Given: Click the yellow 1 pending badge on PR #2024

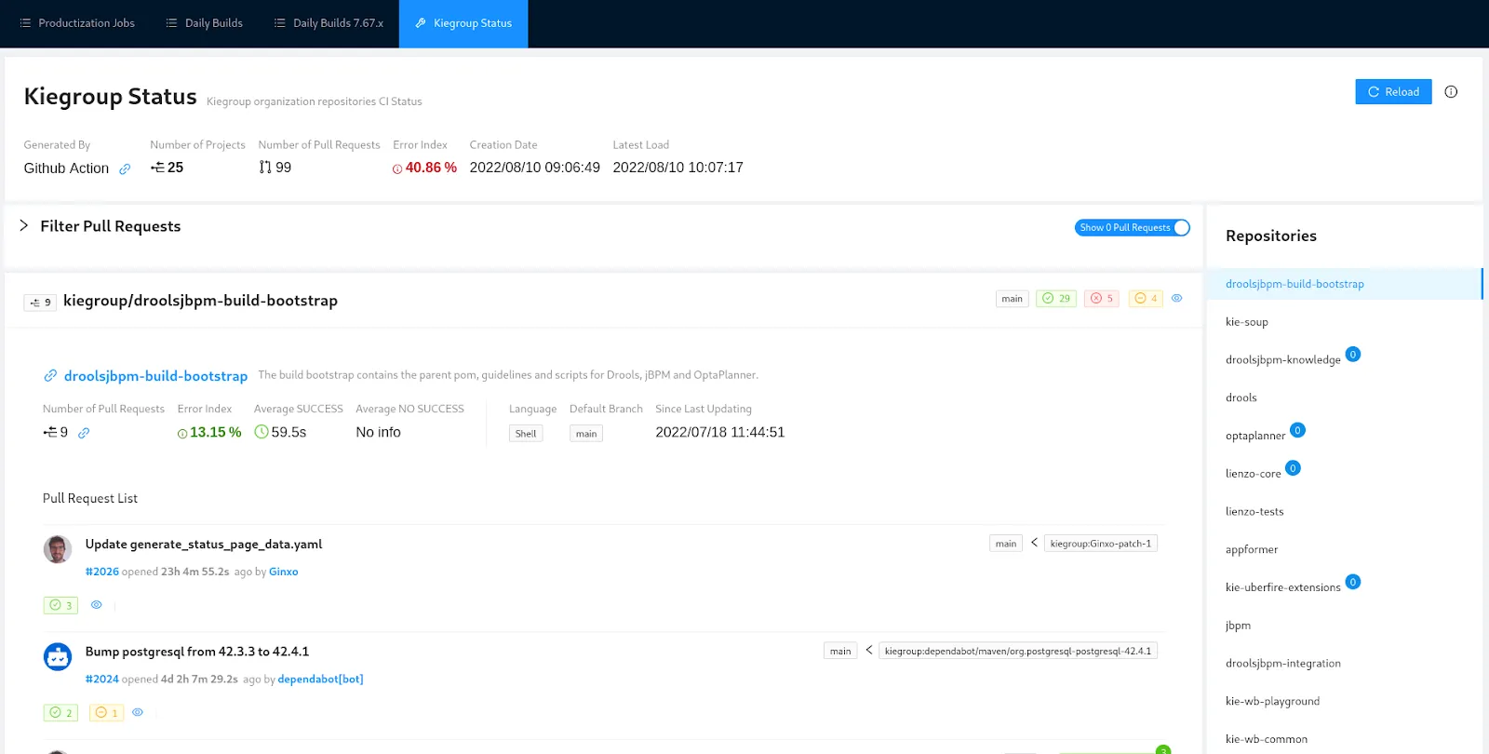Looking at the screenshot, I should coord(106,713).
